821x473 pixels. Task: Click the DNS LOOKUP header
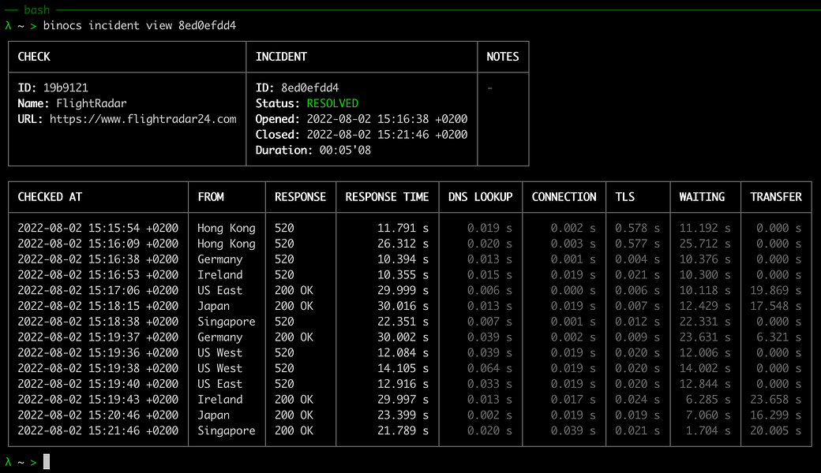(480, 197)
